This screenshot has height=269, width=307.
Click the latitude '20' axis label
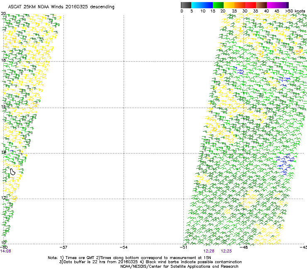click(3, 14)
